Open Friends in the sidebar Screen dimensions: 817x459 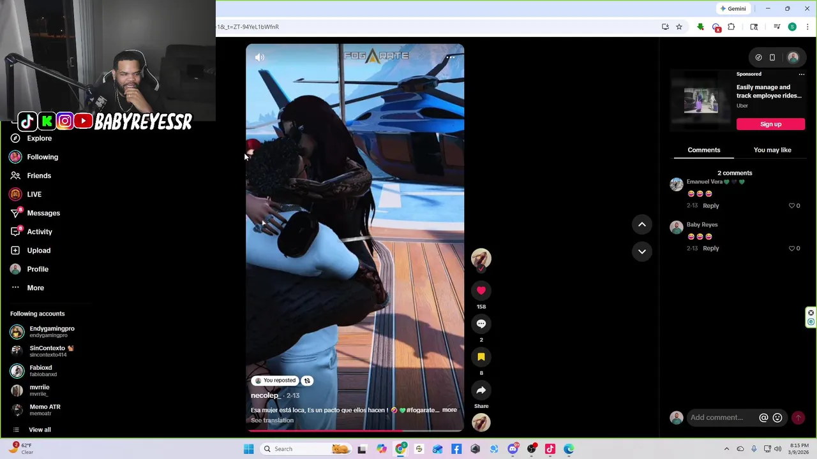(x=39, y=175)
